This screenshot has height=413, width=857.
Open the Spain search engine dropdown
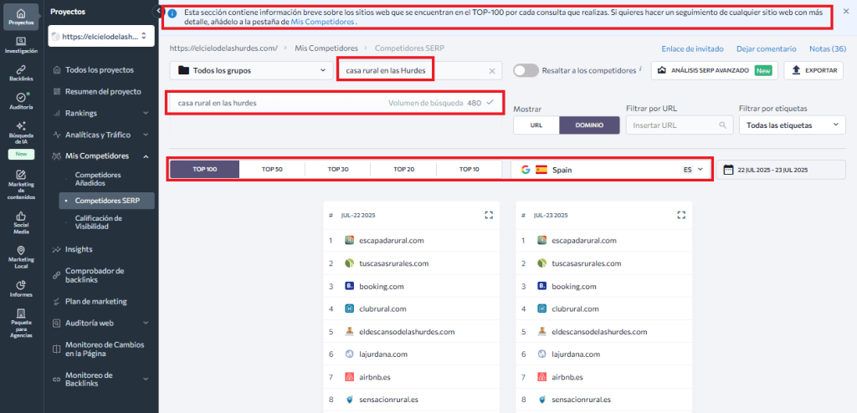click(x=612, y=170)
